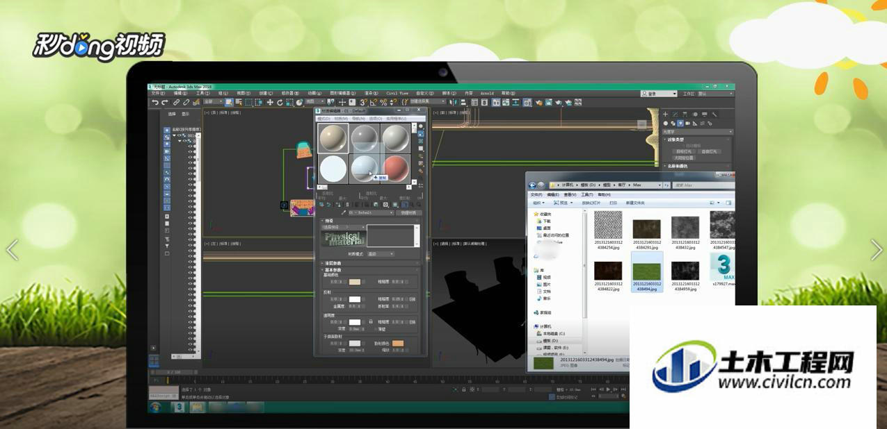Select the Cameras category icon in command panel

[x=687, y=124]
